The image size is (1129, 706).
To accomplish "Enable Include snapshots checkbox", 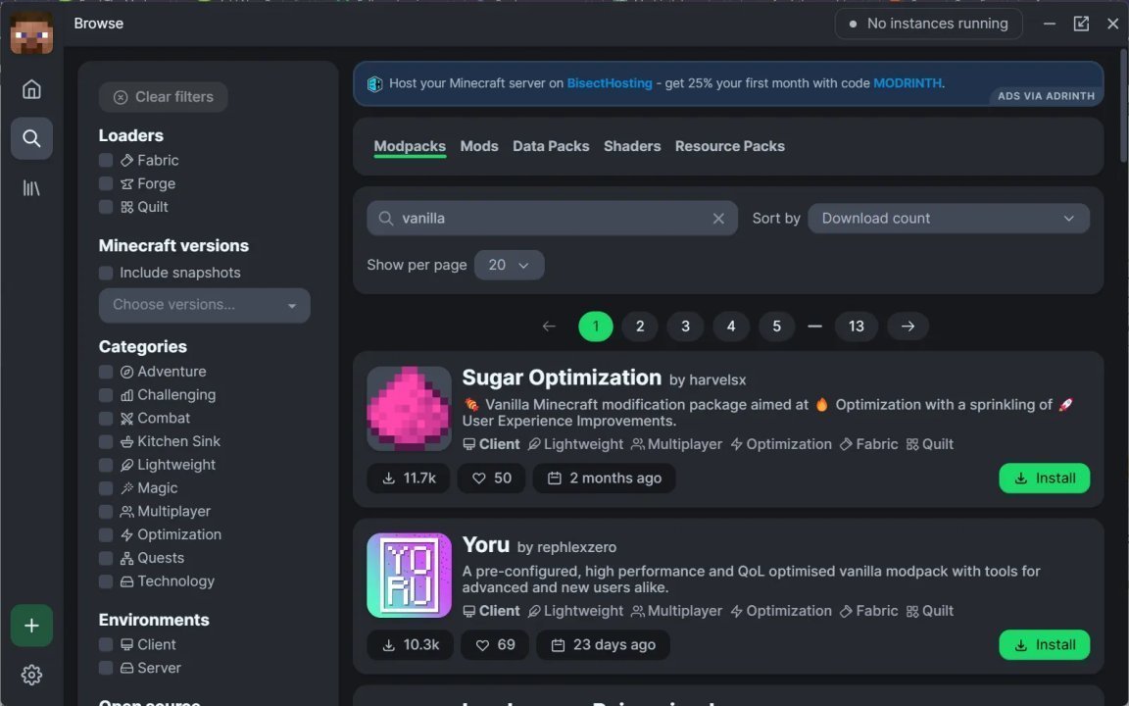I will point(106,273).
